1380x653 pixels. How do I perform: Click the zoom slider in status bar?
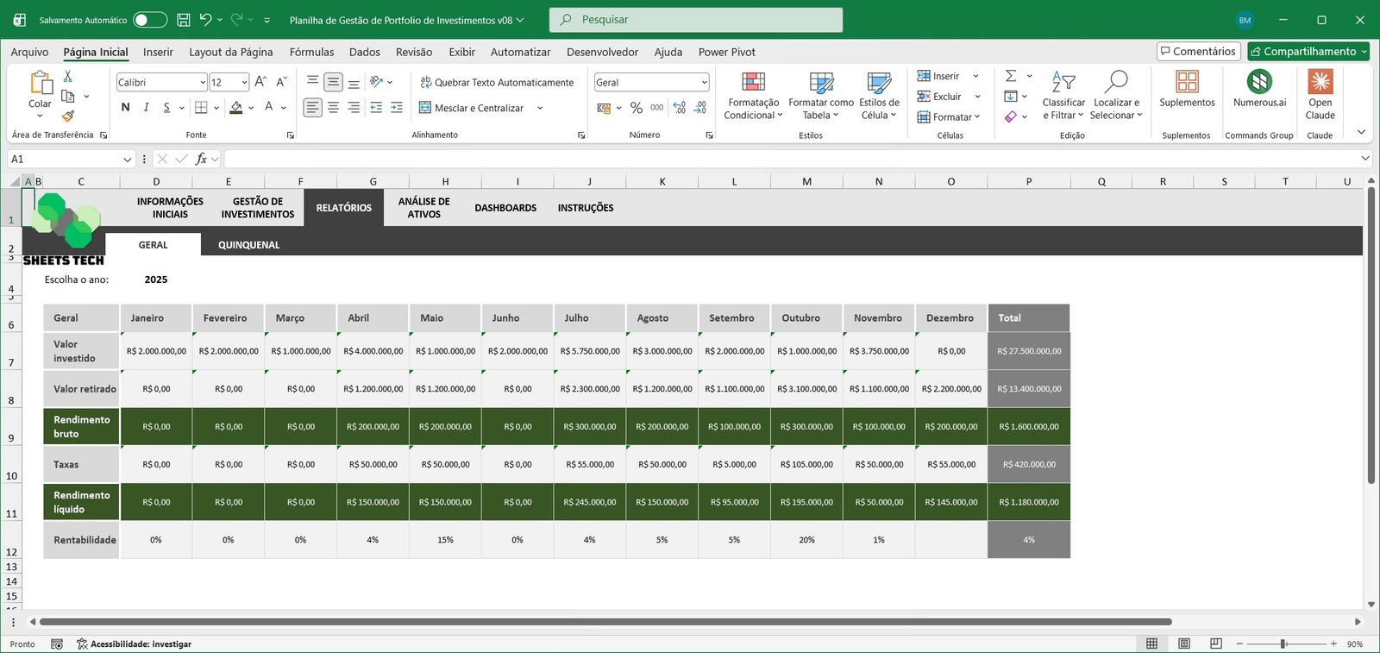pyautogui.click(x=1283, y=644)
